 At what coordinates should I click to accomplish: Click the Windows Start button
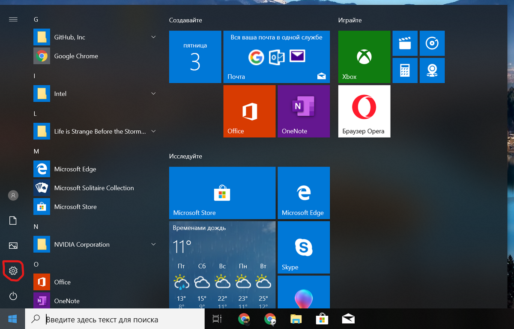point(12,319)
